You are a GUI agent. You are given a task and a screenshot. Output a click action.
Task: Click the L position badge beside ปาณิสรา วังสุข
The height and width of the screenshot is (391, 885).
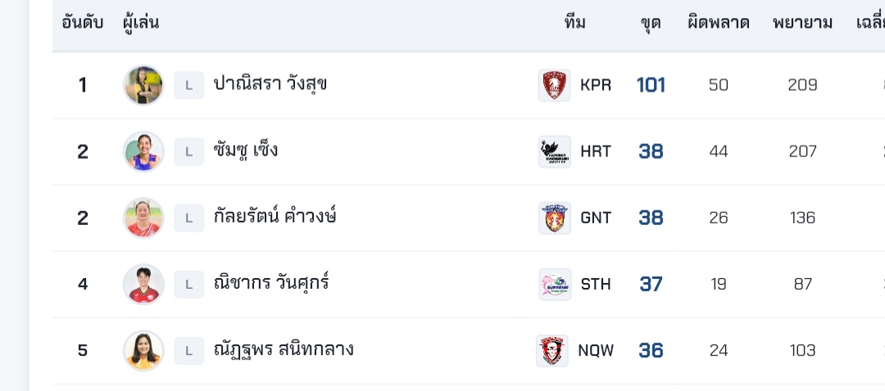pyautogui.click(x=188, y=85)
